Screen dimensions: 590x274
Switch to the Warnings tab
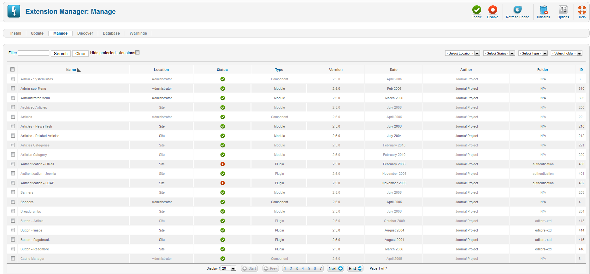[x=138, y=33]
